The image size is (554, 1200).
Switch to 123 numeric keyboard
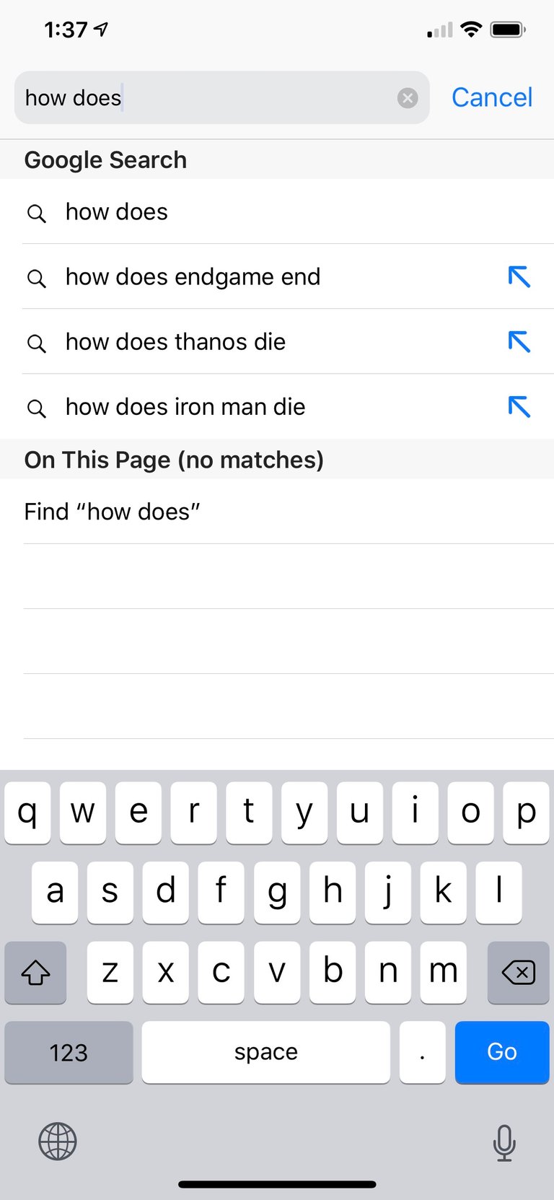(69, 1052)
